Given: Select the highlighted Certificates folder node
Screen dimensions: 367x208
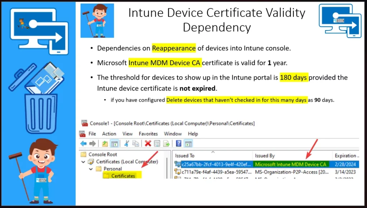Looking at the screenshot, I should pyautogui.click(x=123, y=176).
